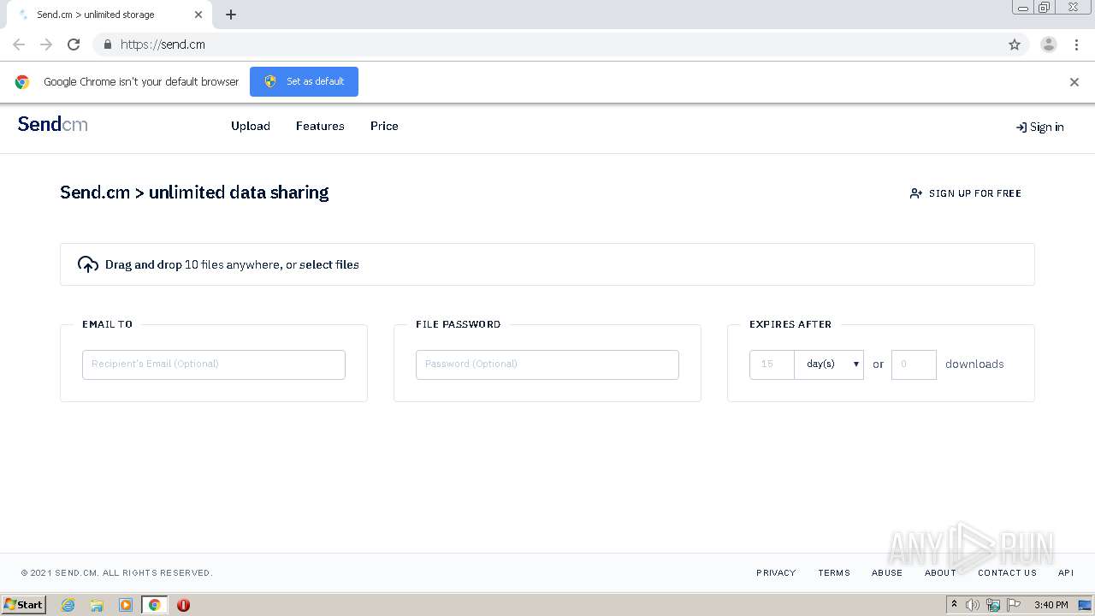Set Chrome as the default browser

[x=304, y=81]
